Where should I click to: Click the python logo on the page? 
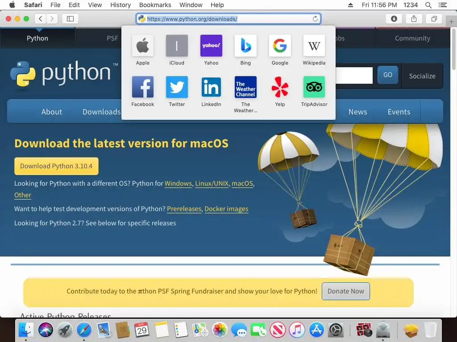(64, 73)
